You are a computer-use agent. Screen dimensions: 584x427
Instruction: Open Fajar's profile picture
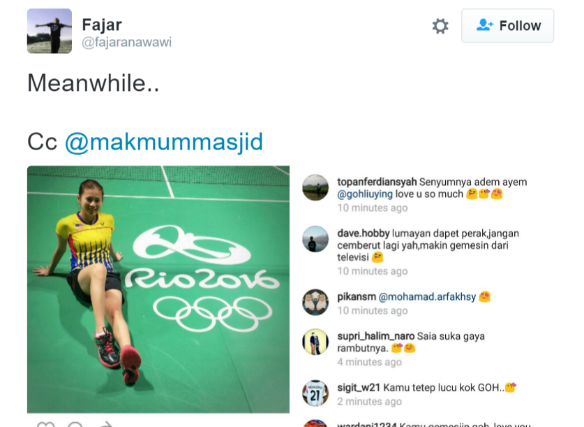pyautogui.click(x=50, y=31)
